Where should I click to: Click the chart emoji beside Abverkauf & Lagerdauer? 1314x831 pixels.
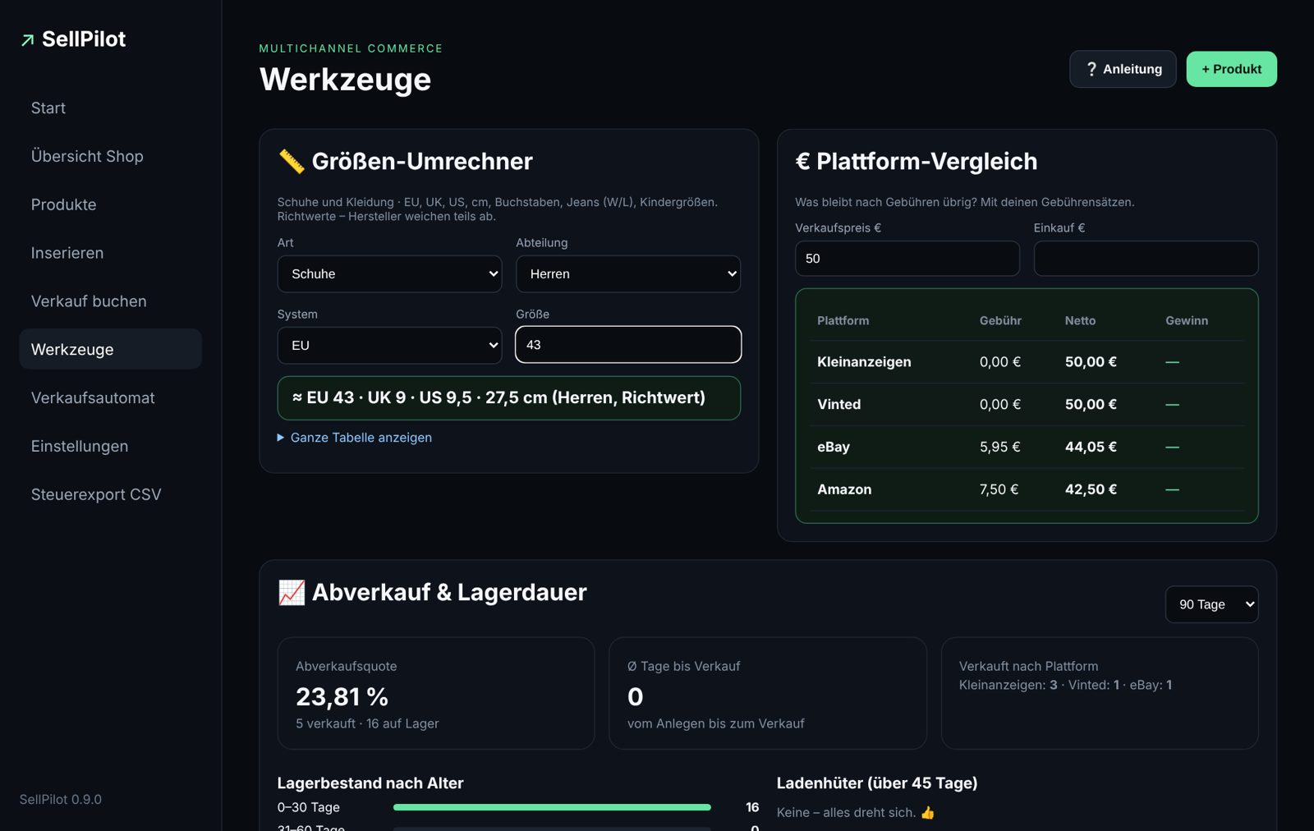coord(292,592)
